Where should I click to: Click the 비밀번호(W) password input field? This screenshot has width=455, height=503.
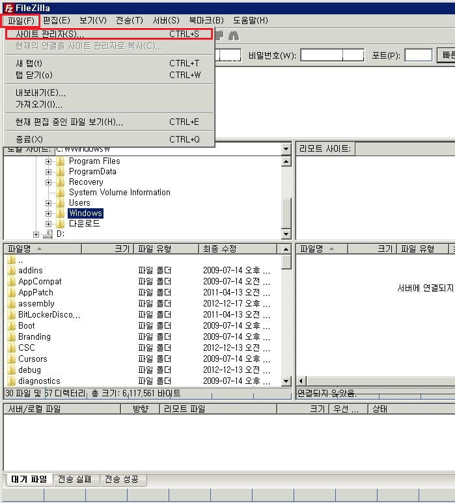(x=331, y=55)
